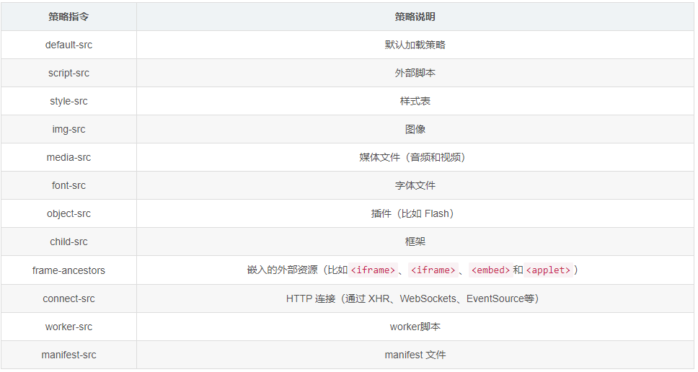Click the HTTP 连接 description text
The width and height of the screenshot is (698, 372).
pos(412,298)
